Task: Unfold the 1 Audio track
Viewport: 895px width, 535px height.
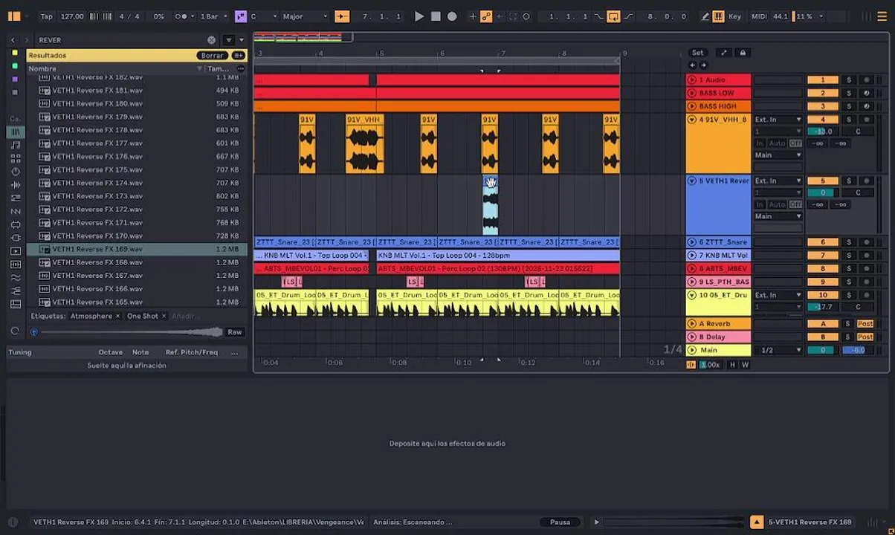Action: tap(692, 80)
